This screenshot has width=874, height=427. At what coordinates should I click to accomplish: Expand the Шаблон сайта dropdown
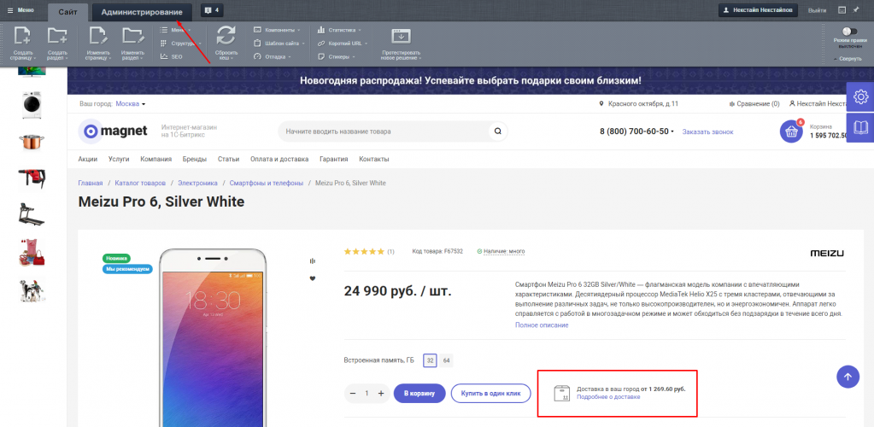pos(279,43)
